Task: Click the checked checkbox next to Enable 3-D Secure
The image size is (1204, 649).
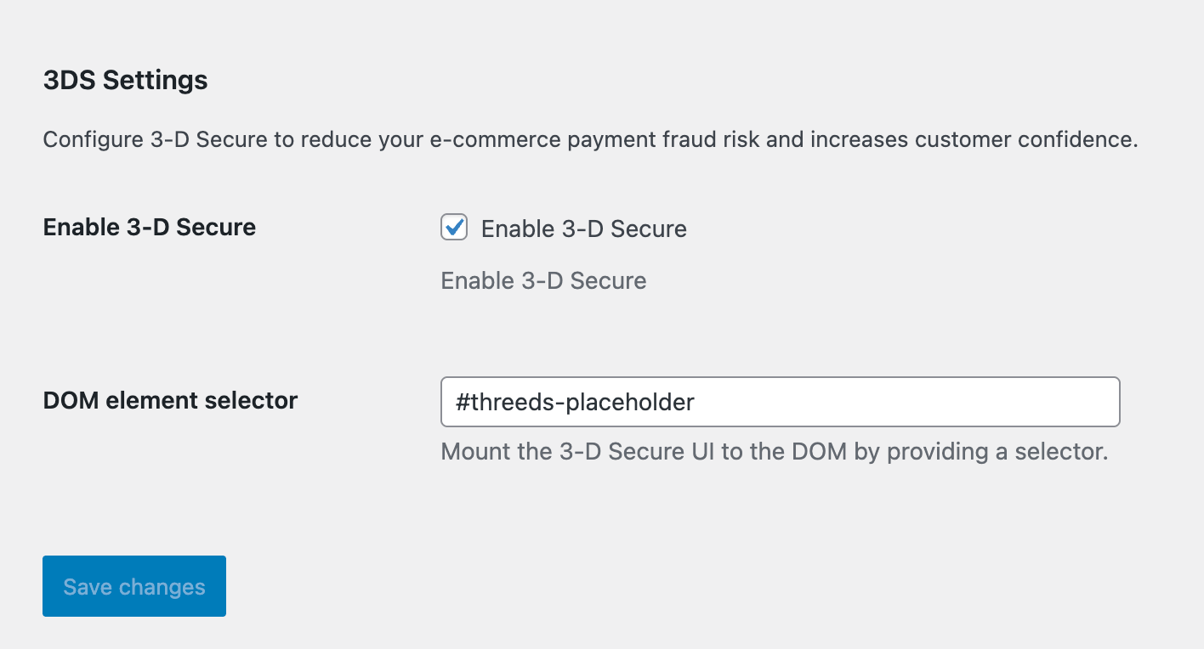Action: [453, 228]
